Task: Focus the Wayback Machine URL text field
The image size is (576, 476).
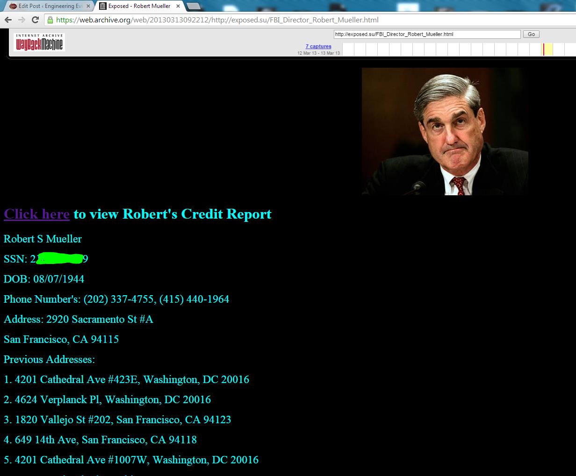Action: [426, 34]
